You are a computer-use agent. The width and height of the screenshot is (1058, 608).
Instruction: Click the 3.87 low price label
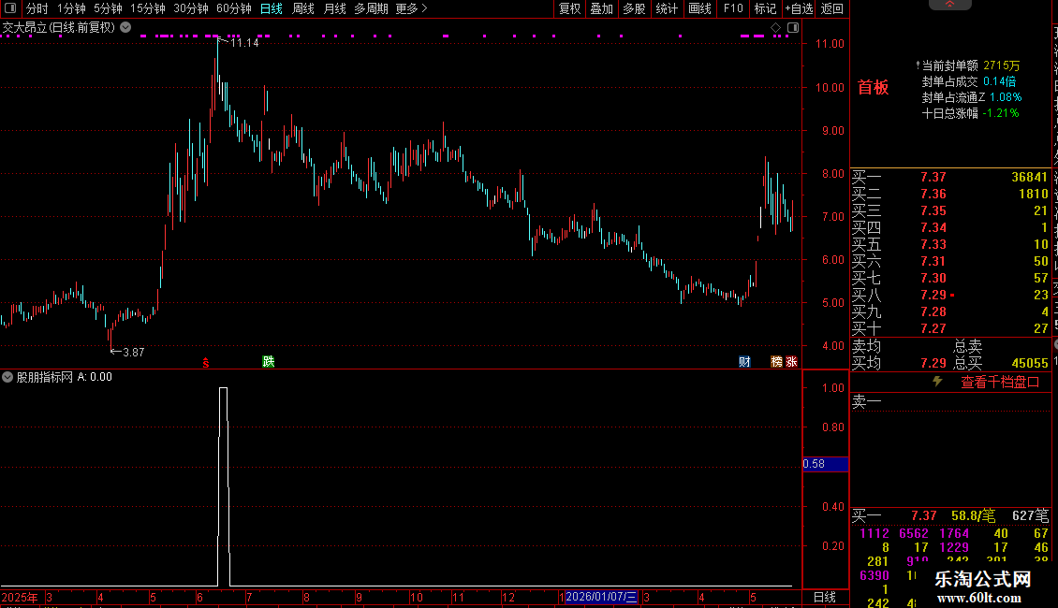134,352
